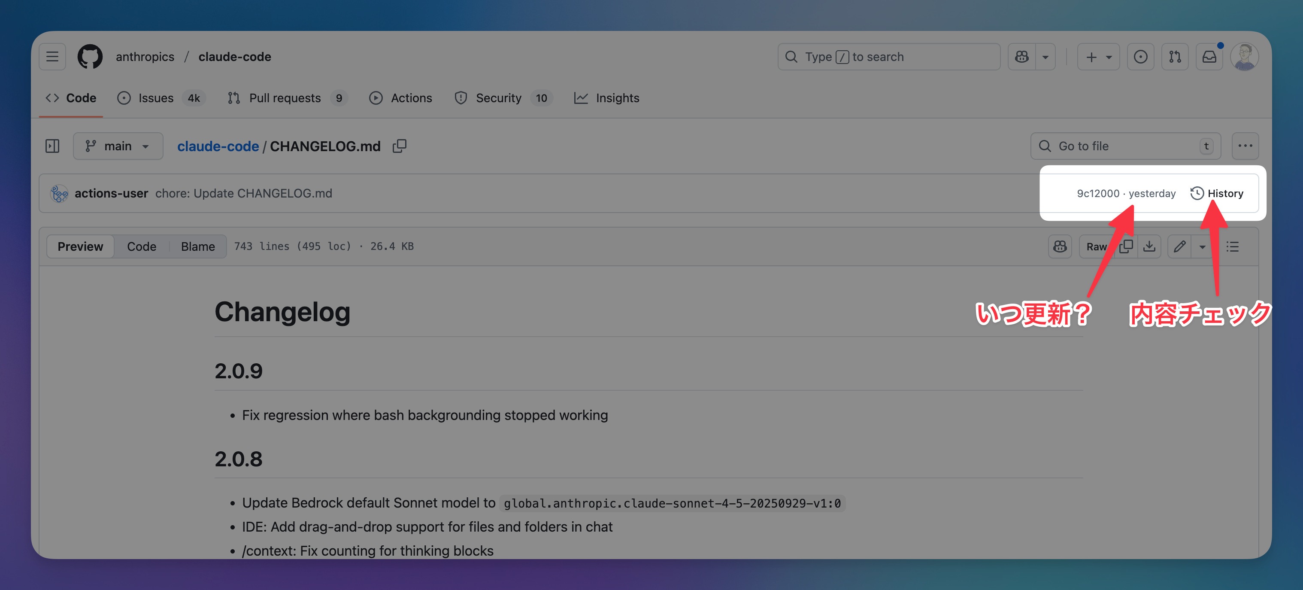The image size is (1303, 590).
Task: Open the GitHub hamburger navigation menu
Action: click(x=52, y=57)
